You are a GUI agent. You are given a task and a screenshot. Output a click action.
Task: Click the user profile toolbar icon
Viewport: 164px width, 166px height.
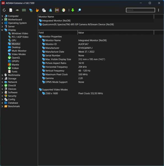[x=50, y=10]
